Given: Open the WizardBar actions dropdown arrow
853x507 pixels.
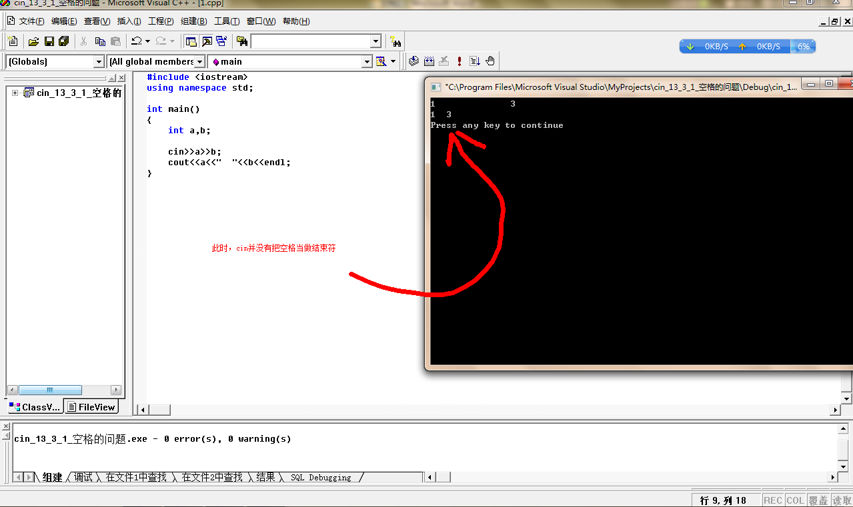Looking at the screenshot, I should tap(393, 61).
